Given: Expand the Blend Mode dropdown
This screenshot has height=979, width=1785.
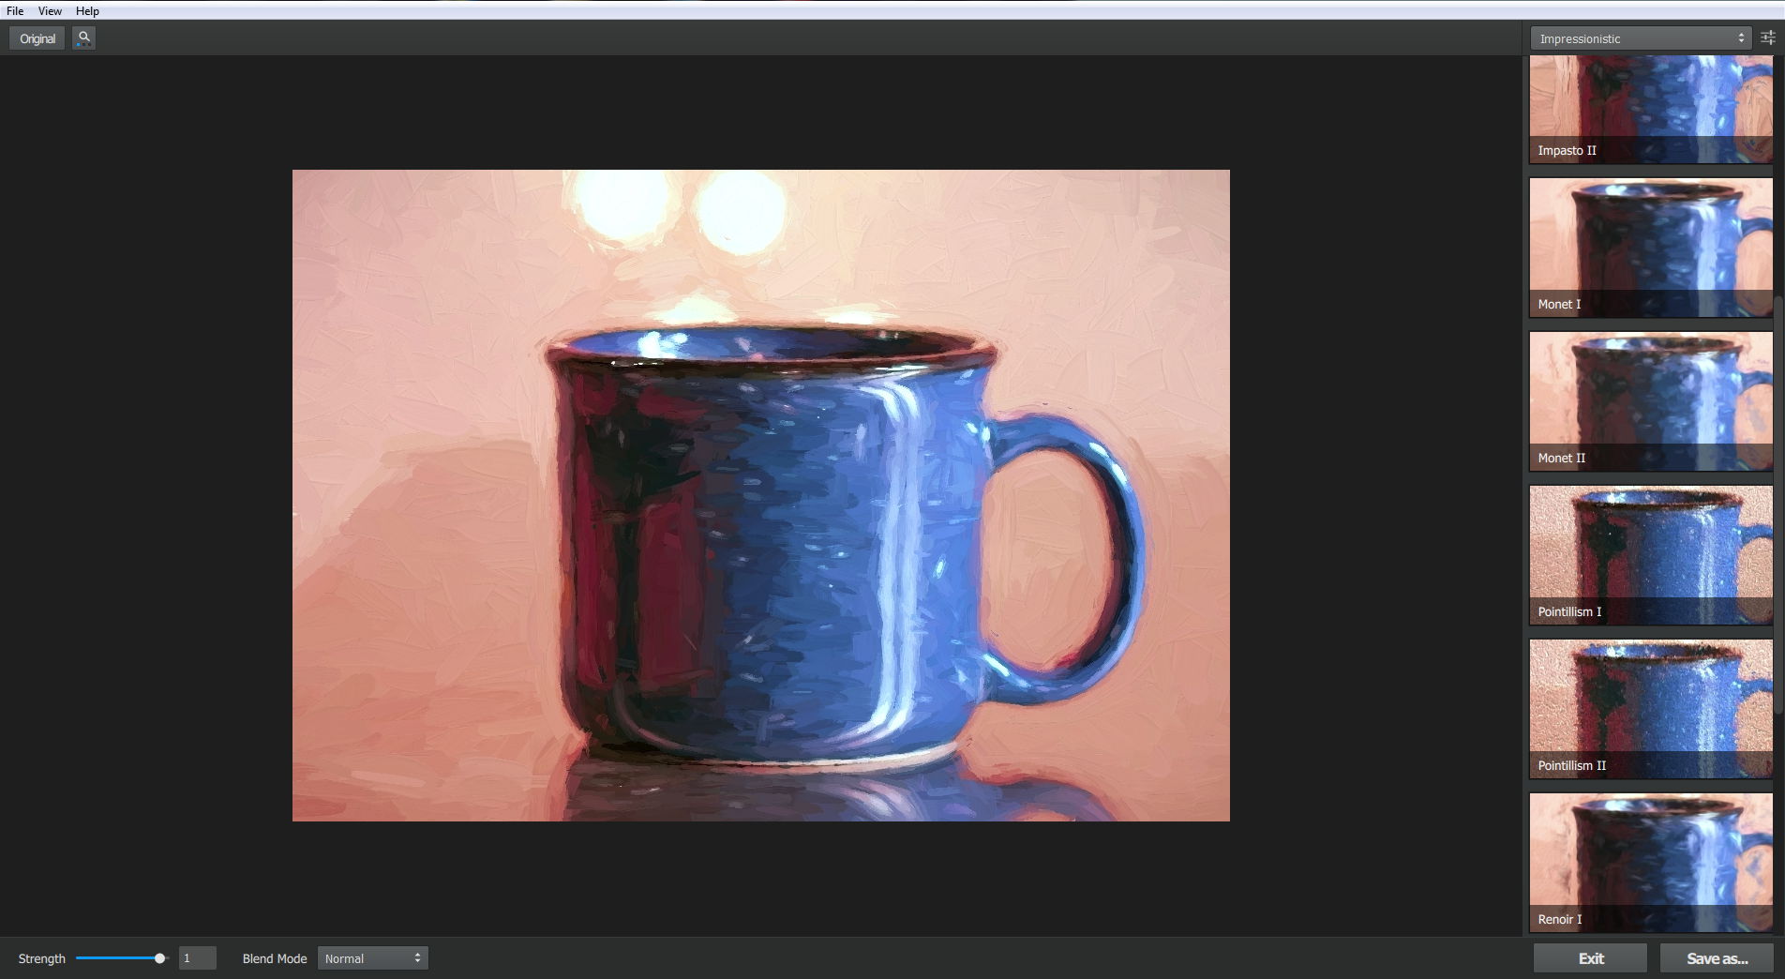Looking at the screenshot, I should 372,958.
